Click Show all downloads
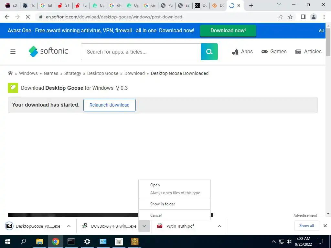The height and width of the screenshot is (248, 331). tap(306, 226)
